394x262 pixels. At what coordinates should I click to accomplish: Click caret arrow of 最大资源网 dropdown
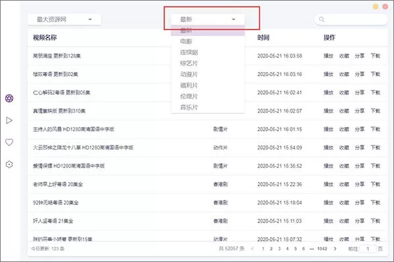(90, 19)
